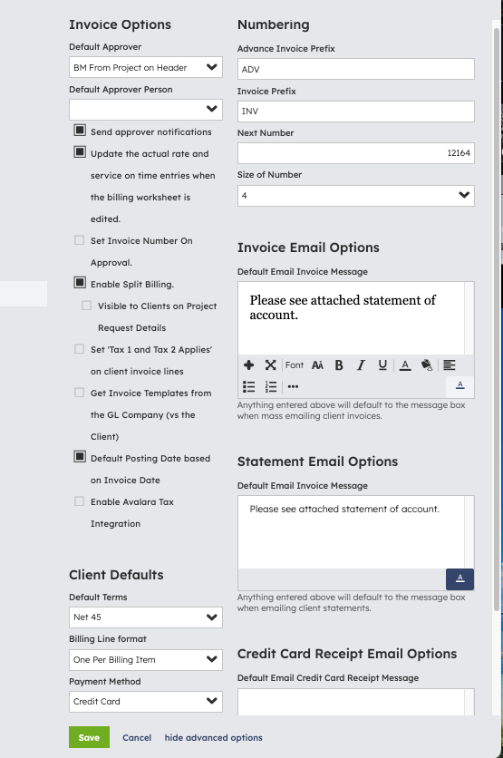Click the green Save button
503x758 pixels.
coord(89,737)
